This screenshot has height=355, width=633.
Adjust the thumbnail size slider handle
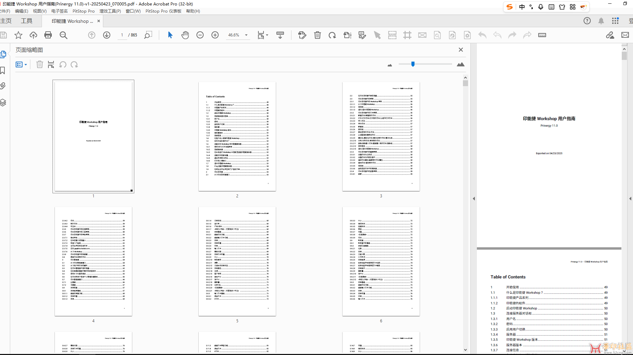[x=413, y=64]
